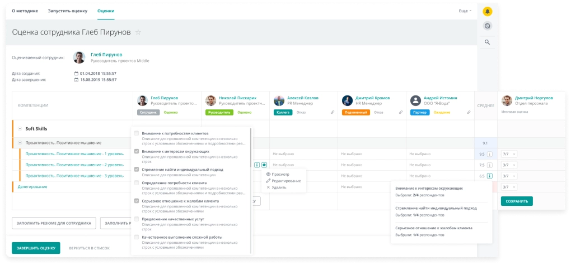Check 'Определение потребности клиента' checkbox
Image resolution: width=571 pixels, height=265 pixels.
tap(137, 183)
